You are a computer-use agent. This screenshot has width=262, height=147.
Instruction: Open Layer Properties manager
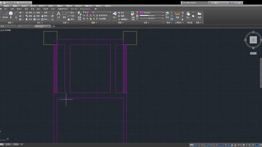click(79, 16)
